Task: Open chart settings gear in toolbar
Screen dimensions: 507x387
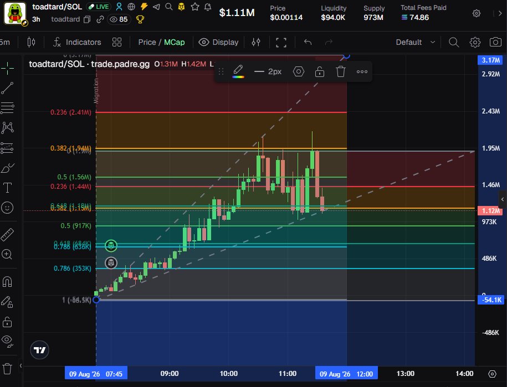Action: [x=475, y=42]
